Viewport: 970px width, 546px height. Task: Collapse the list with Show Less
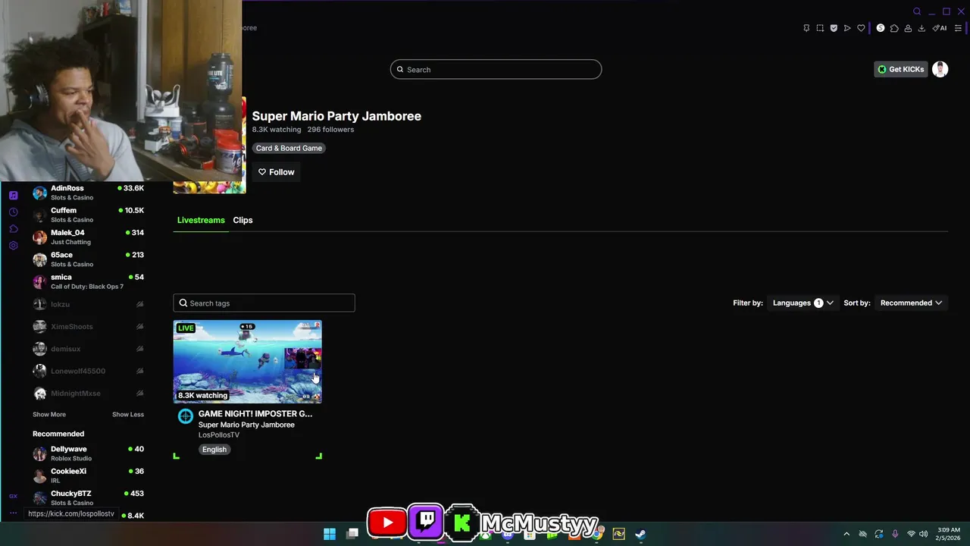tap(128, 414)
